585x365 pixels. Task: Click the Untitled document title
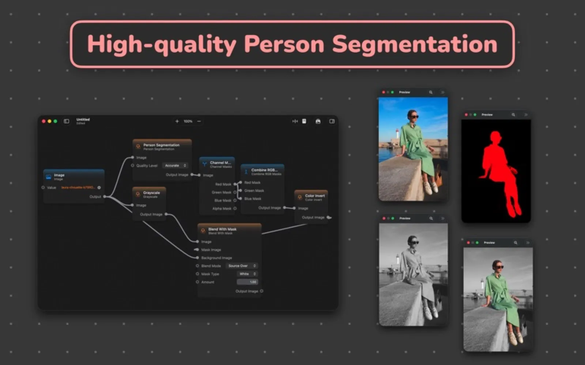[x=83, y=120]
